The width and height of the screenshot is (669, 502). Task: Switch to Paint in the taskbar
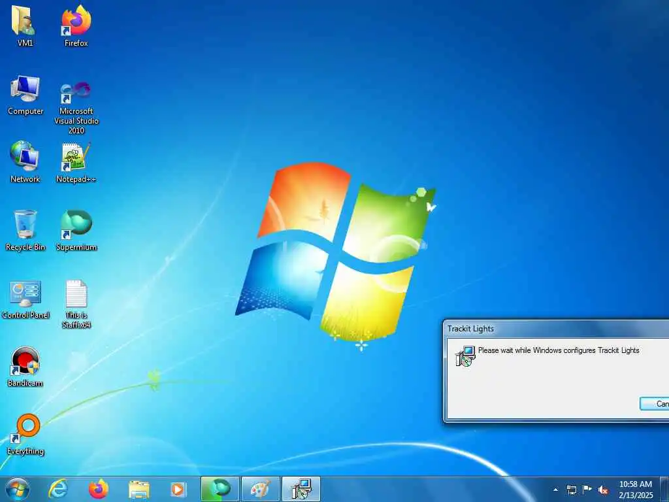[x=260, y=489]
